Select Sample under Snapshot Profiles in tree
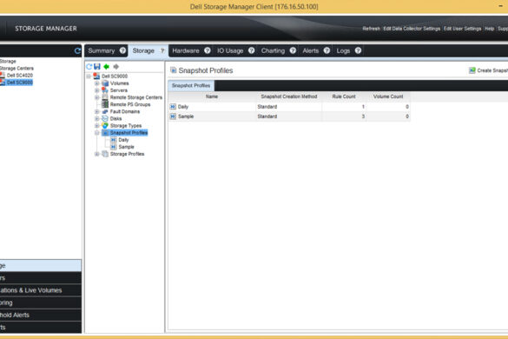 pyautogui.click(x=126, y=147)
